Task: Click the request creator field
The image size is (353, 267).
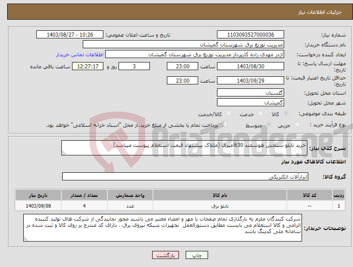Action: coord(195,54)
